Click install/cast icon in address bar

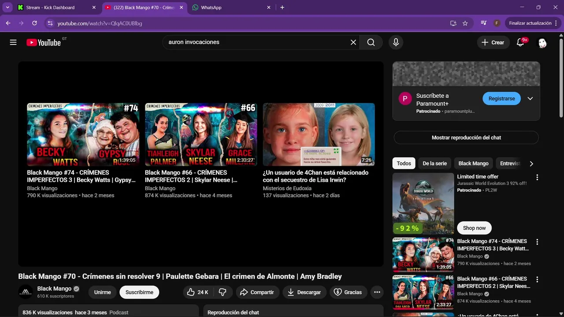pyautogui.click(x=453, y=23)
